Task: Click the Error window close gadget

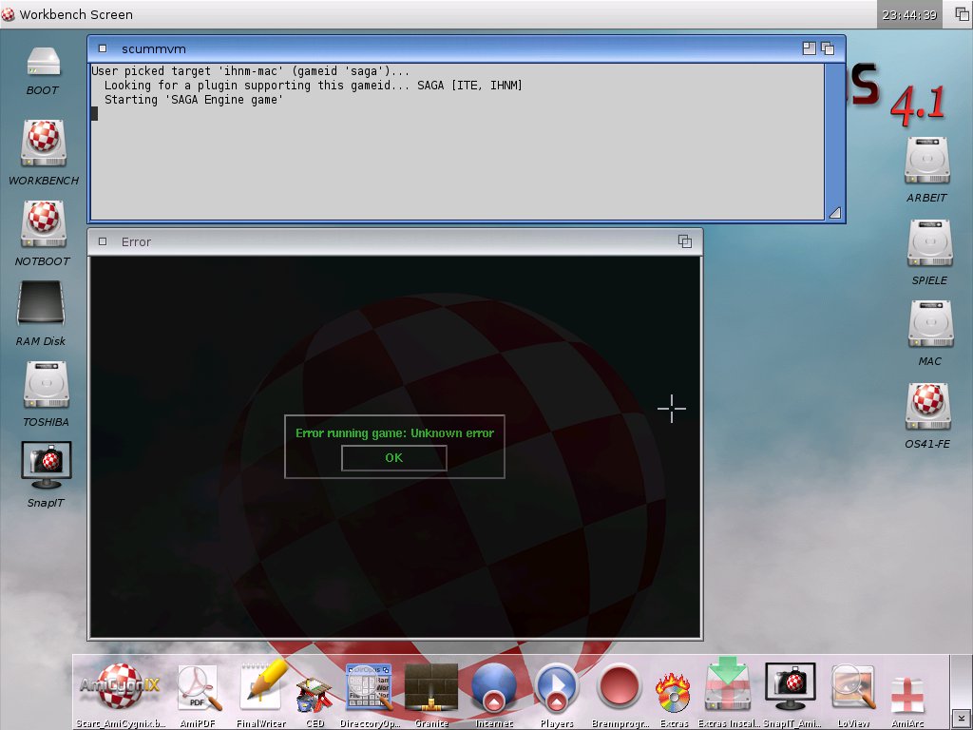Action: [x=103, y=241]
